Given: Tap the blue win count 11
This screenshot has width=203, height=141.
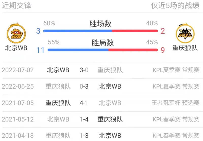Looking at the screenshot, I should tap(40, 50).
